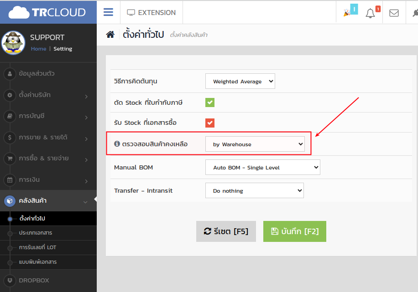Viewport: 418px width, 292px height.
Task: Click the Manual BOM label
Action: click(x=133, y=168)
